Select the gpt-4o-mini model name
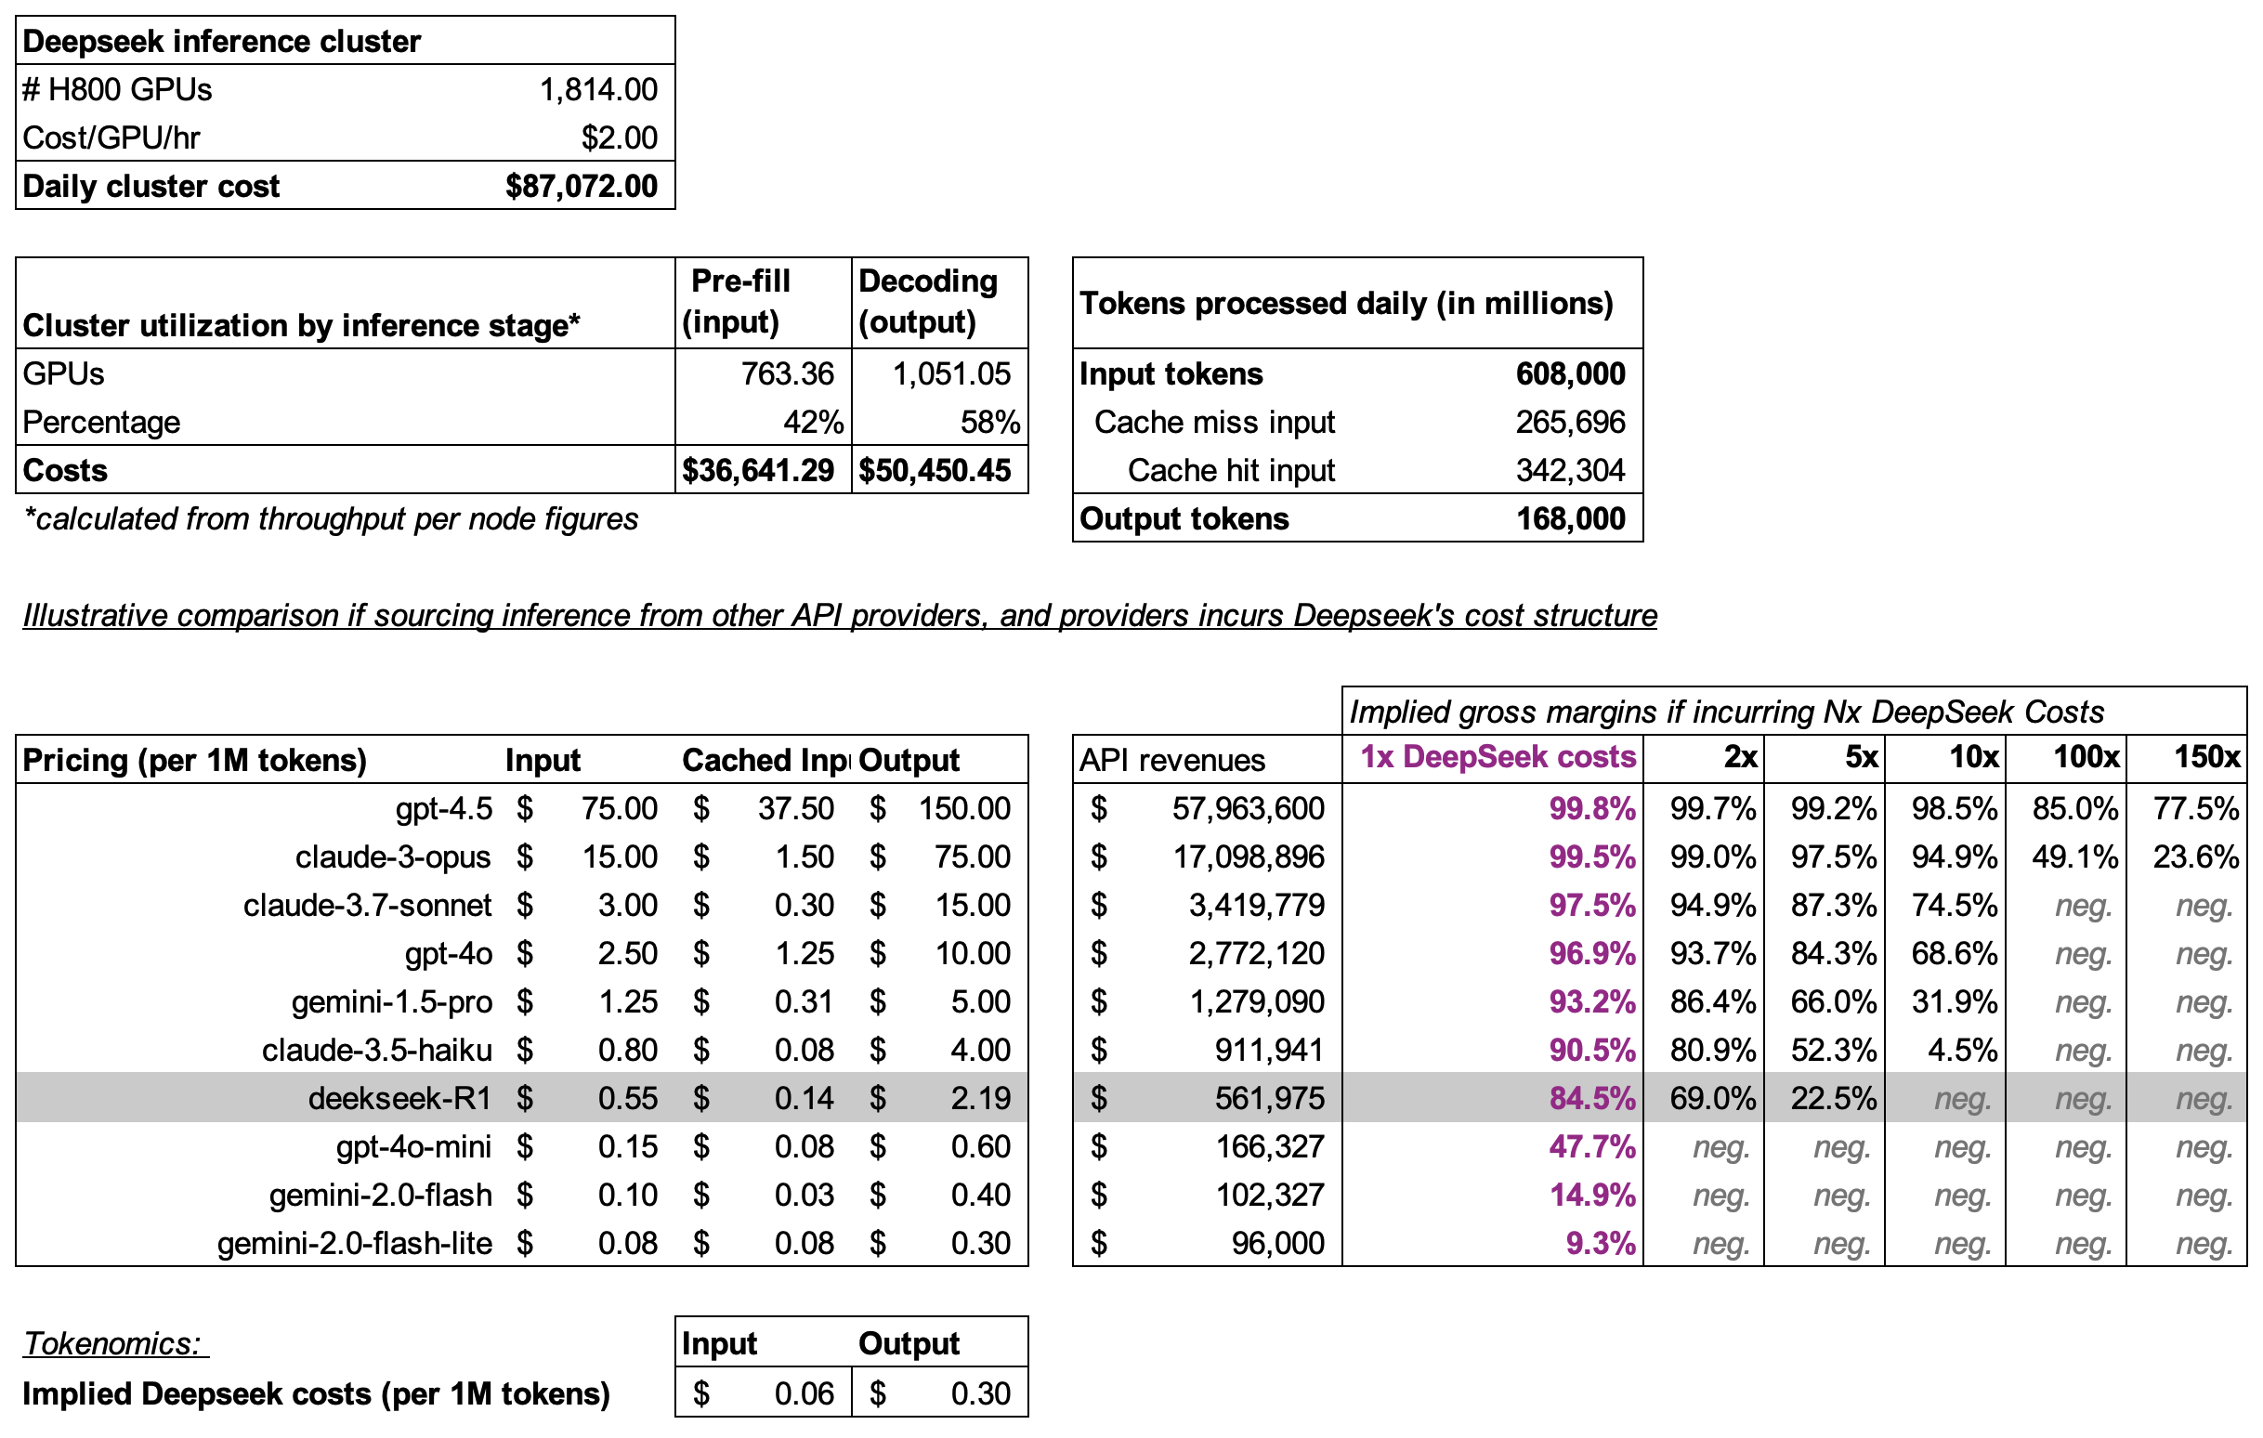Image resolution: width=2263 pixels, height=1438 pixels. click(x=413, y=1146)
